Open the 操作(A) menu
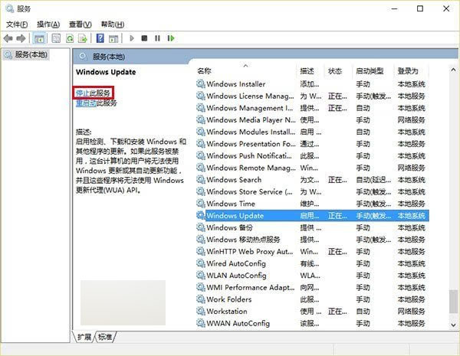Image resolution: width=460 pixels, height=356 pixels. coord(49,24)
